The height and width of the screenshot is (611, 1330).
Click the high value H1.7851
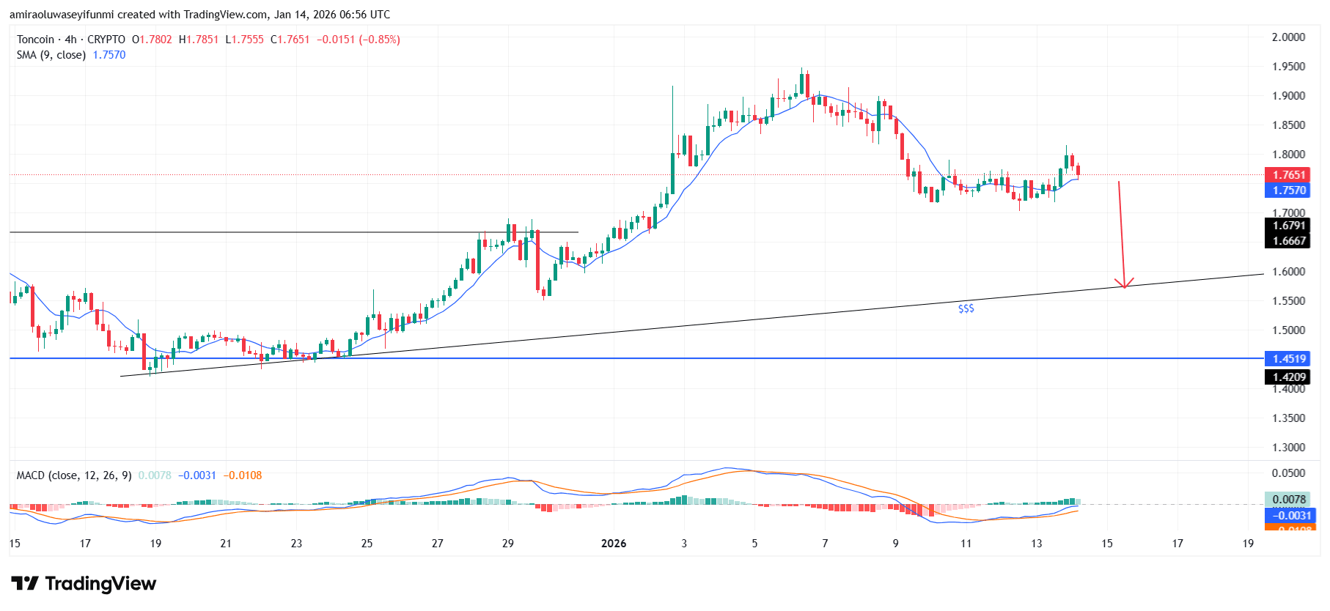pyautogui.click(x=199, y=40)
